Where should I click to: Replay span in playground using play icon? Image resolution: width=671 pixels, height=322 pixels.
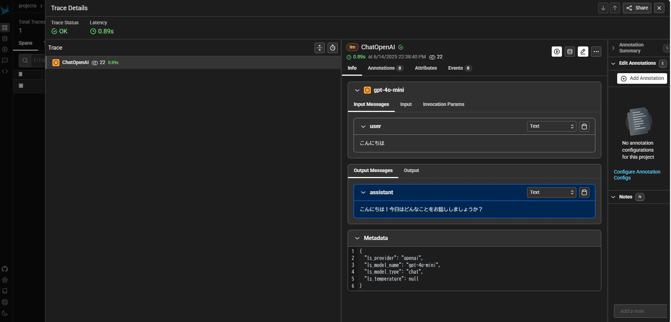557,52
